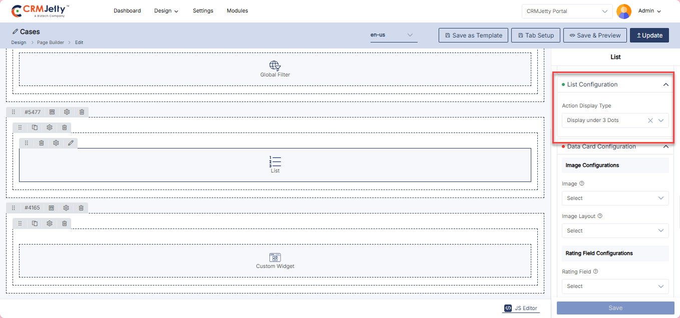Open the Design menu
This screenshot has height=318, width=680.
click(x=166, y=11)
